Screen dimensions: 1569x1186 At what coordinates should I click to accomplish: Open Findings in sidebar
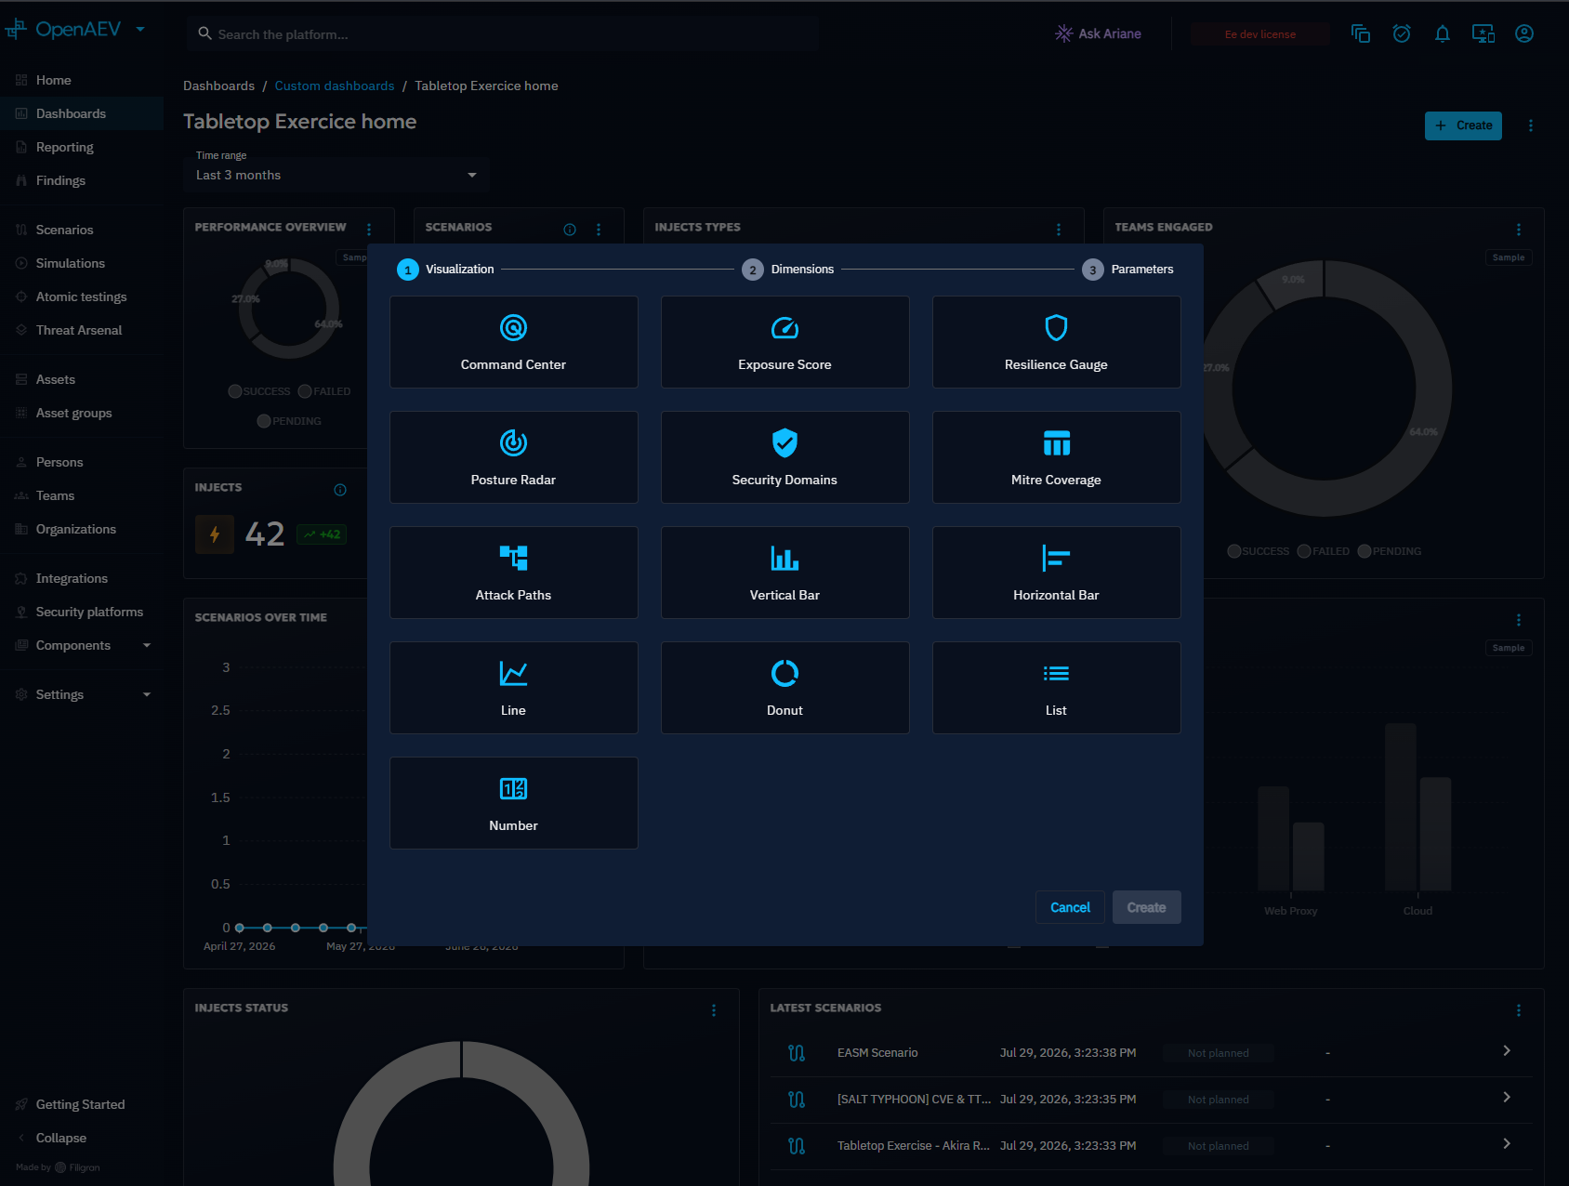tap(81, 180)
